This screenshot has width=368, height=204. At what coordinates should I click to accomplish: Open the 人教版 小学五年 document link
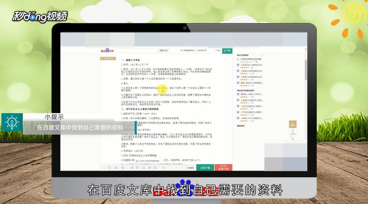click(252, 94)
